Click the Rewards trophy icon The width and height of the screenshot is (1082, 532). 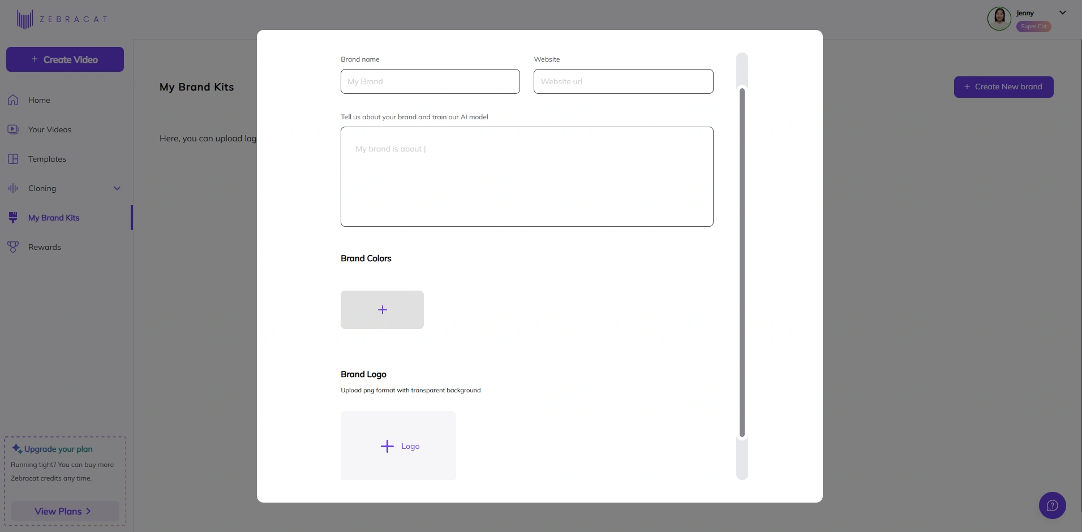click(13, 247)
